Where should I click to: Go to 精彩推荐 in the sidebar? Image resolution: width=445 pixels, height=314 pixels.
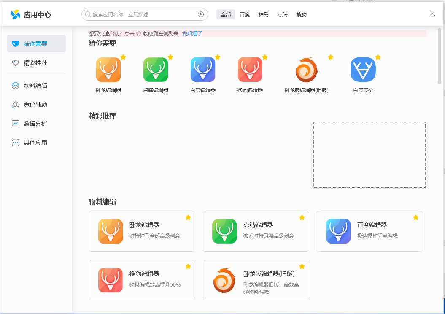[36, 63]
